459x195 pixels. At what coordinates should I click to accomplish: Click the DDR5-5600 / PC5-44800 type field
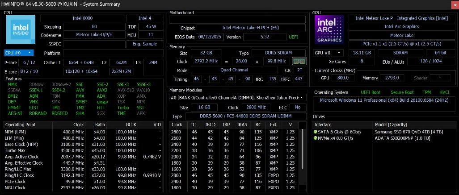(x=246, y=116)
